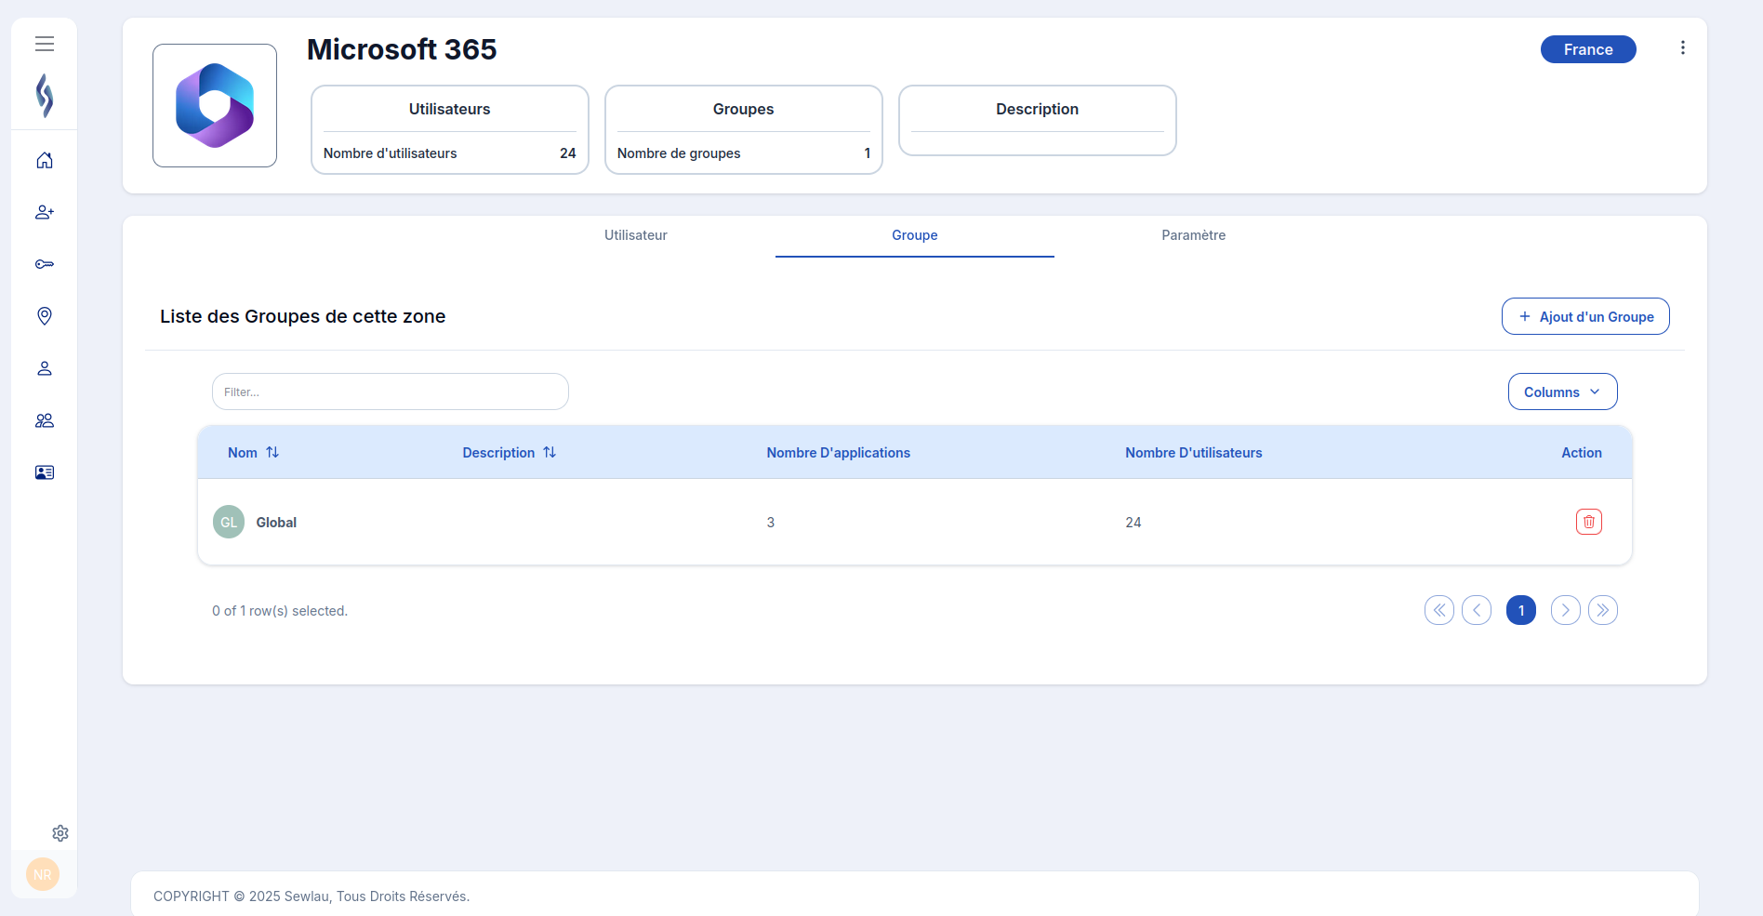Click the Ajout d'un Groupe button

click(1584, 316)
